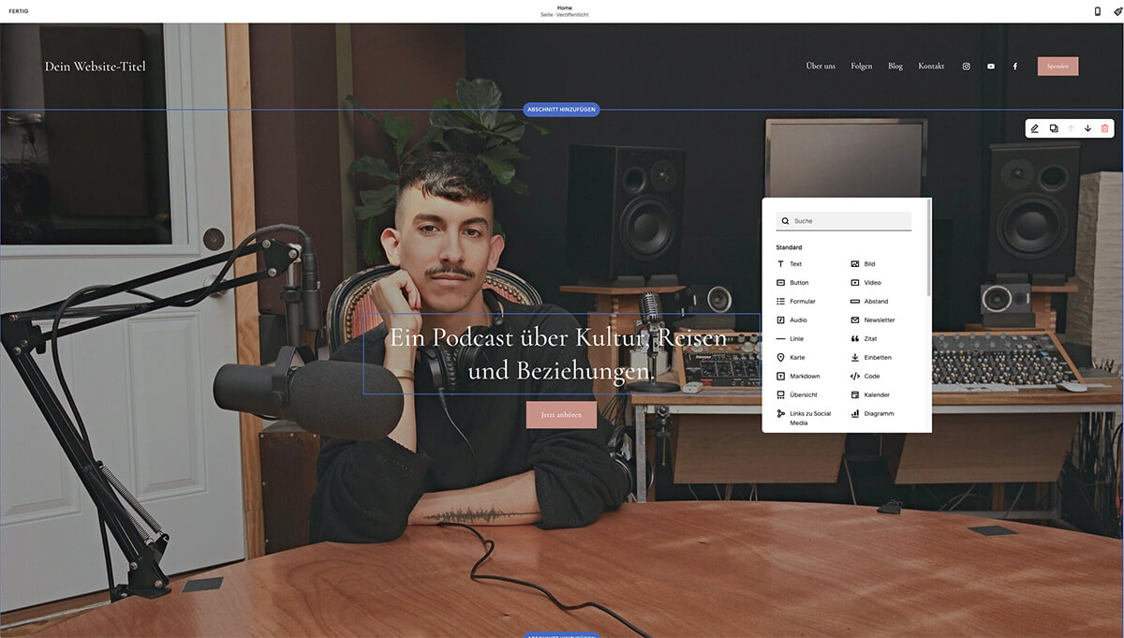
Task: Click the Suche block search field
Action: click(x=843, y=221)
